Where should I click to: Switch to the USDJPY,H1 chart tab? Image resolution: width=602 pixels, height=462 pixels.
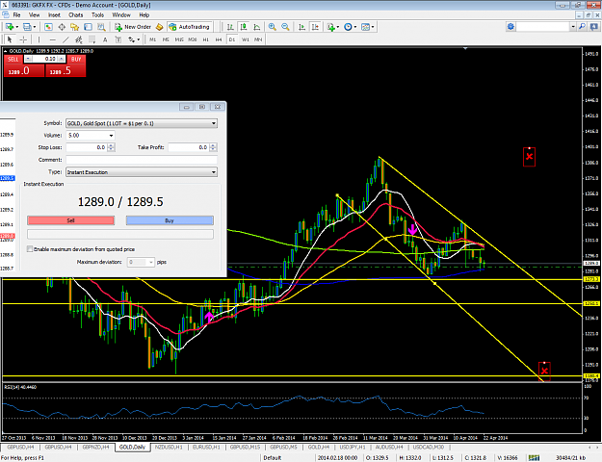coord(352,447)
